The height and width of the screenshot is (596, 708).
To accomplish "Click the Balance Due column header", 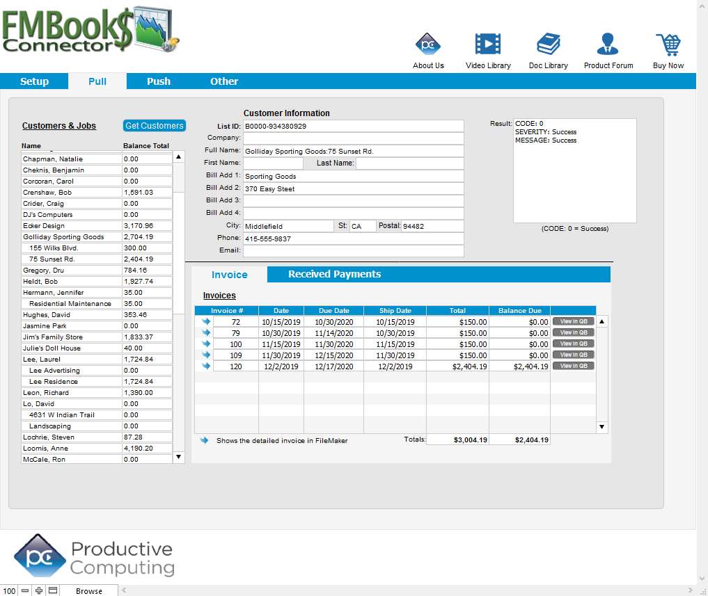I will click(520, 310).
